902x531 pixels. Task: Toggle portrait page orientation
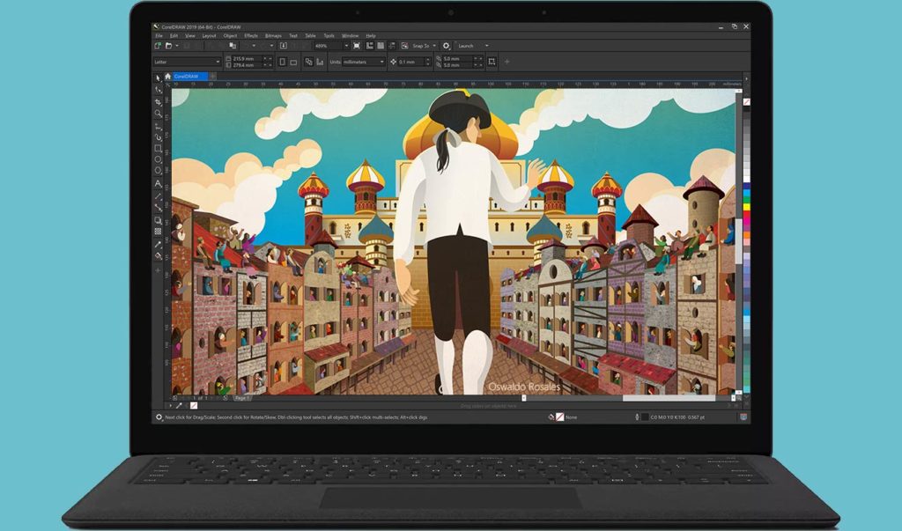(x=282, y=61)
